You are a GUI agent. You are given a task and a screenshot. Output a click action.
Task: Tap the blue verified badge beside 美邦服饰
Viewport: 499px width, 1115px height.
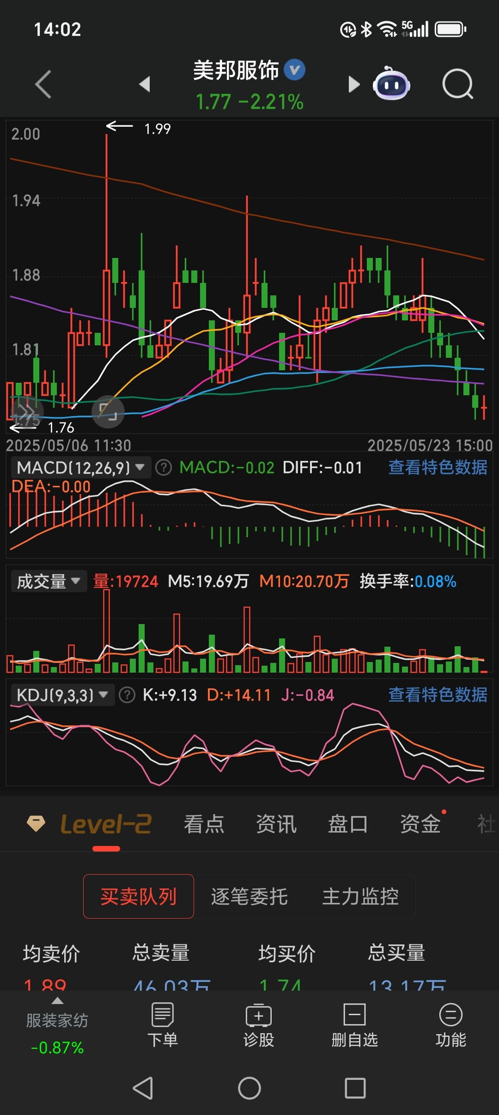click(294, 70)
